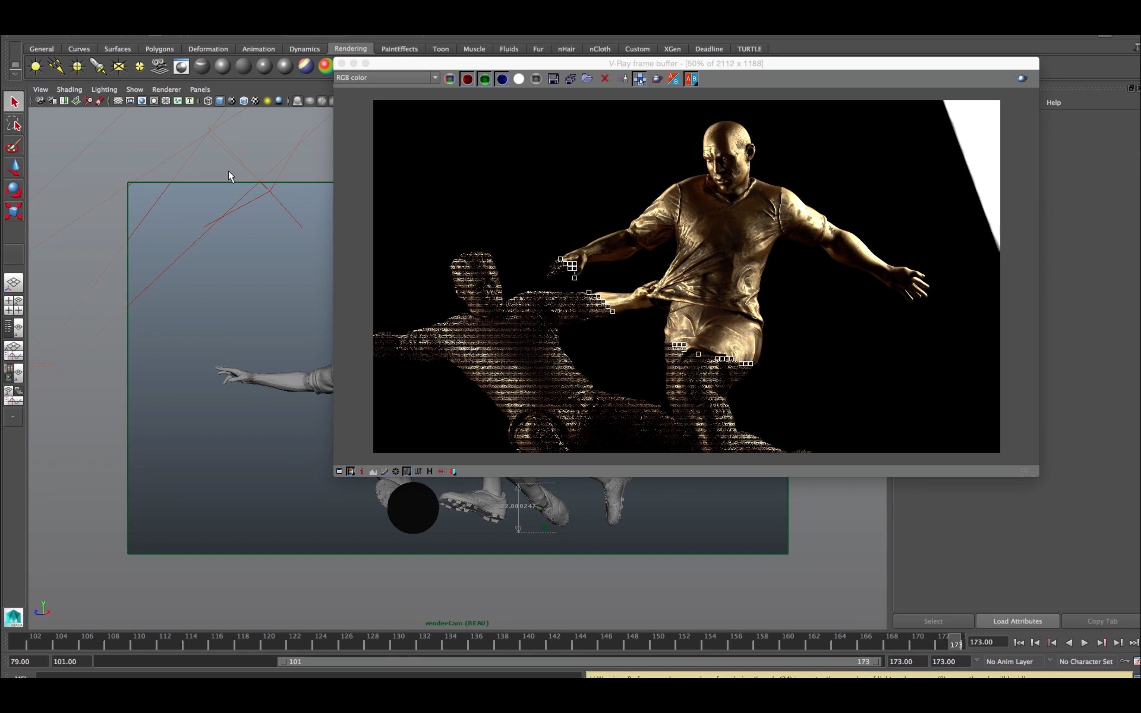The height and width of the screenshot is (713, 1141).
Task: Open A/B compare icon in V-Ray buffer
Action: [x=691, y=79]
